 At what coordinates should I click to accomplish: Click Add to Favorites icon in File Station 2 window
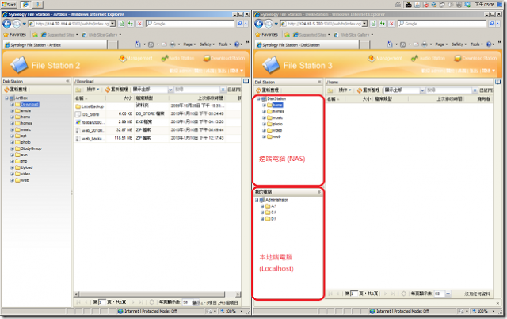click(35, 35)
